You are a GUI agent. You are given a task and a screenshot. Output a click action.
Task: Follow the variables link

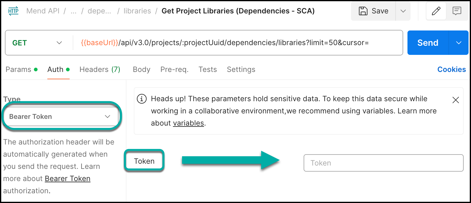(188, 123)
